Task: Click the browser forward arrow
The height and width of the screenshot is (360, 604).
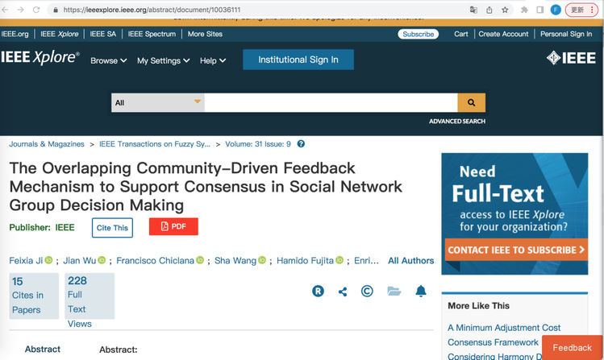Action: [20, 10]
